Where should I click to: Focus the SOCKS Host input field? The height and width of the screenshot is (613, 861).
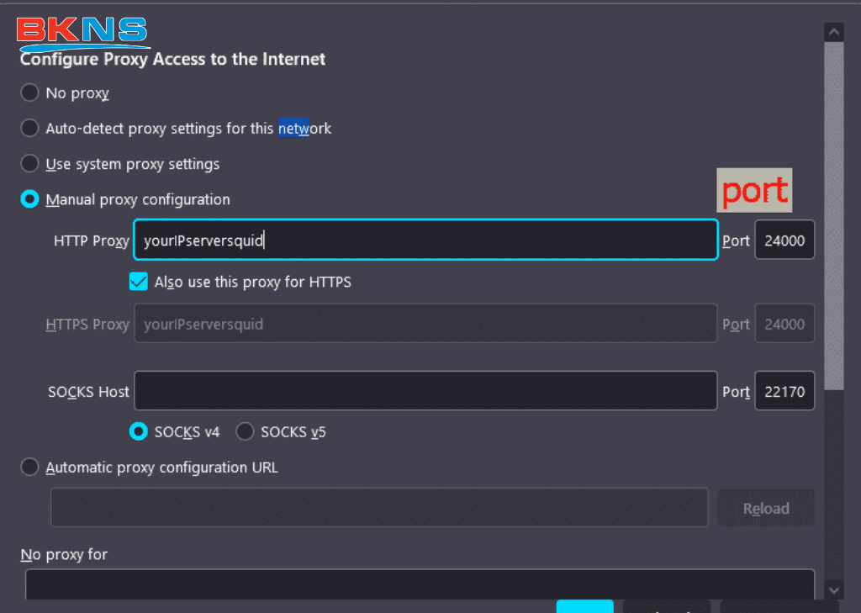click(425, 391)
